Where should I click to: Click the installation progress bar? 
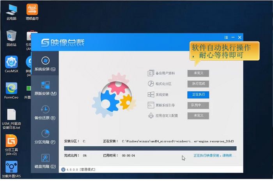coord(150,148)
